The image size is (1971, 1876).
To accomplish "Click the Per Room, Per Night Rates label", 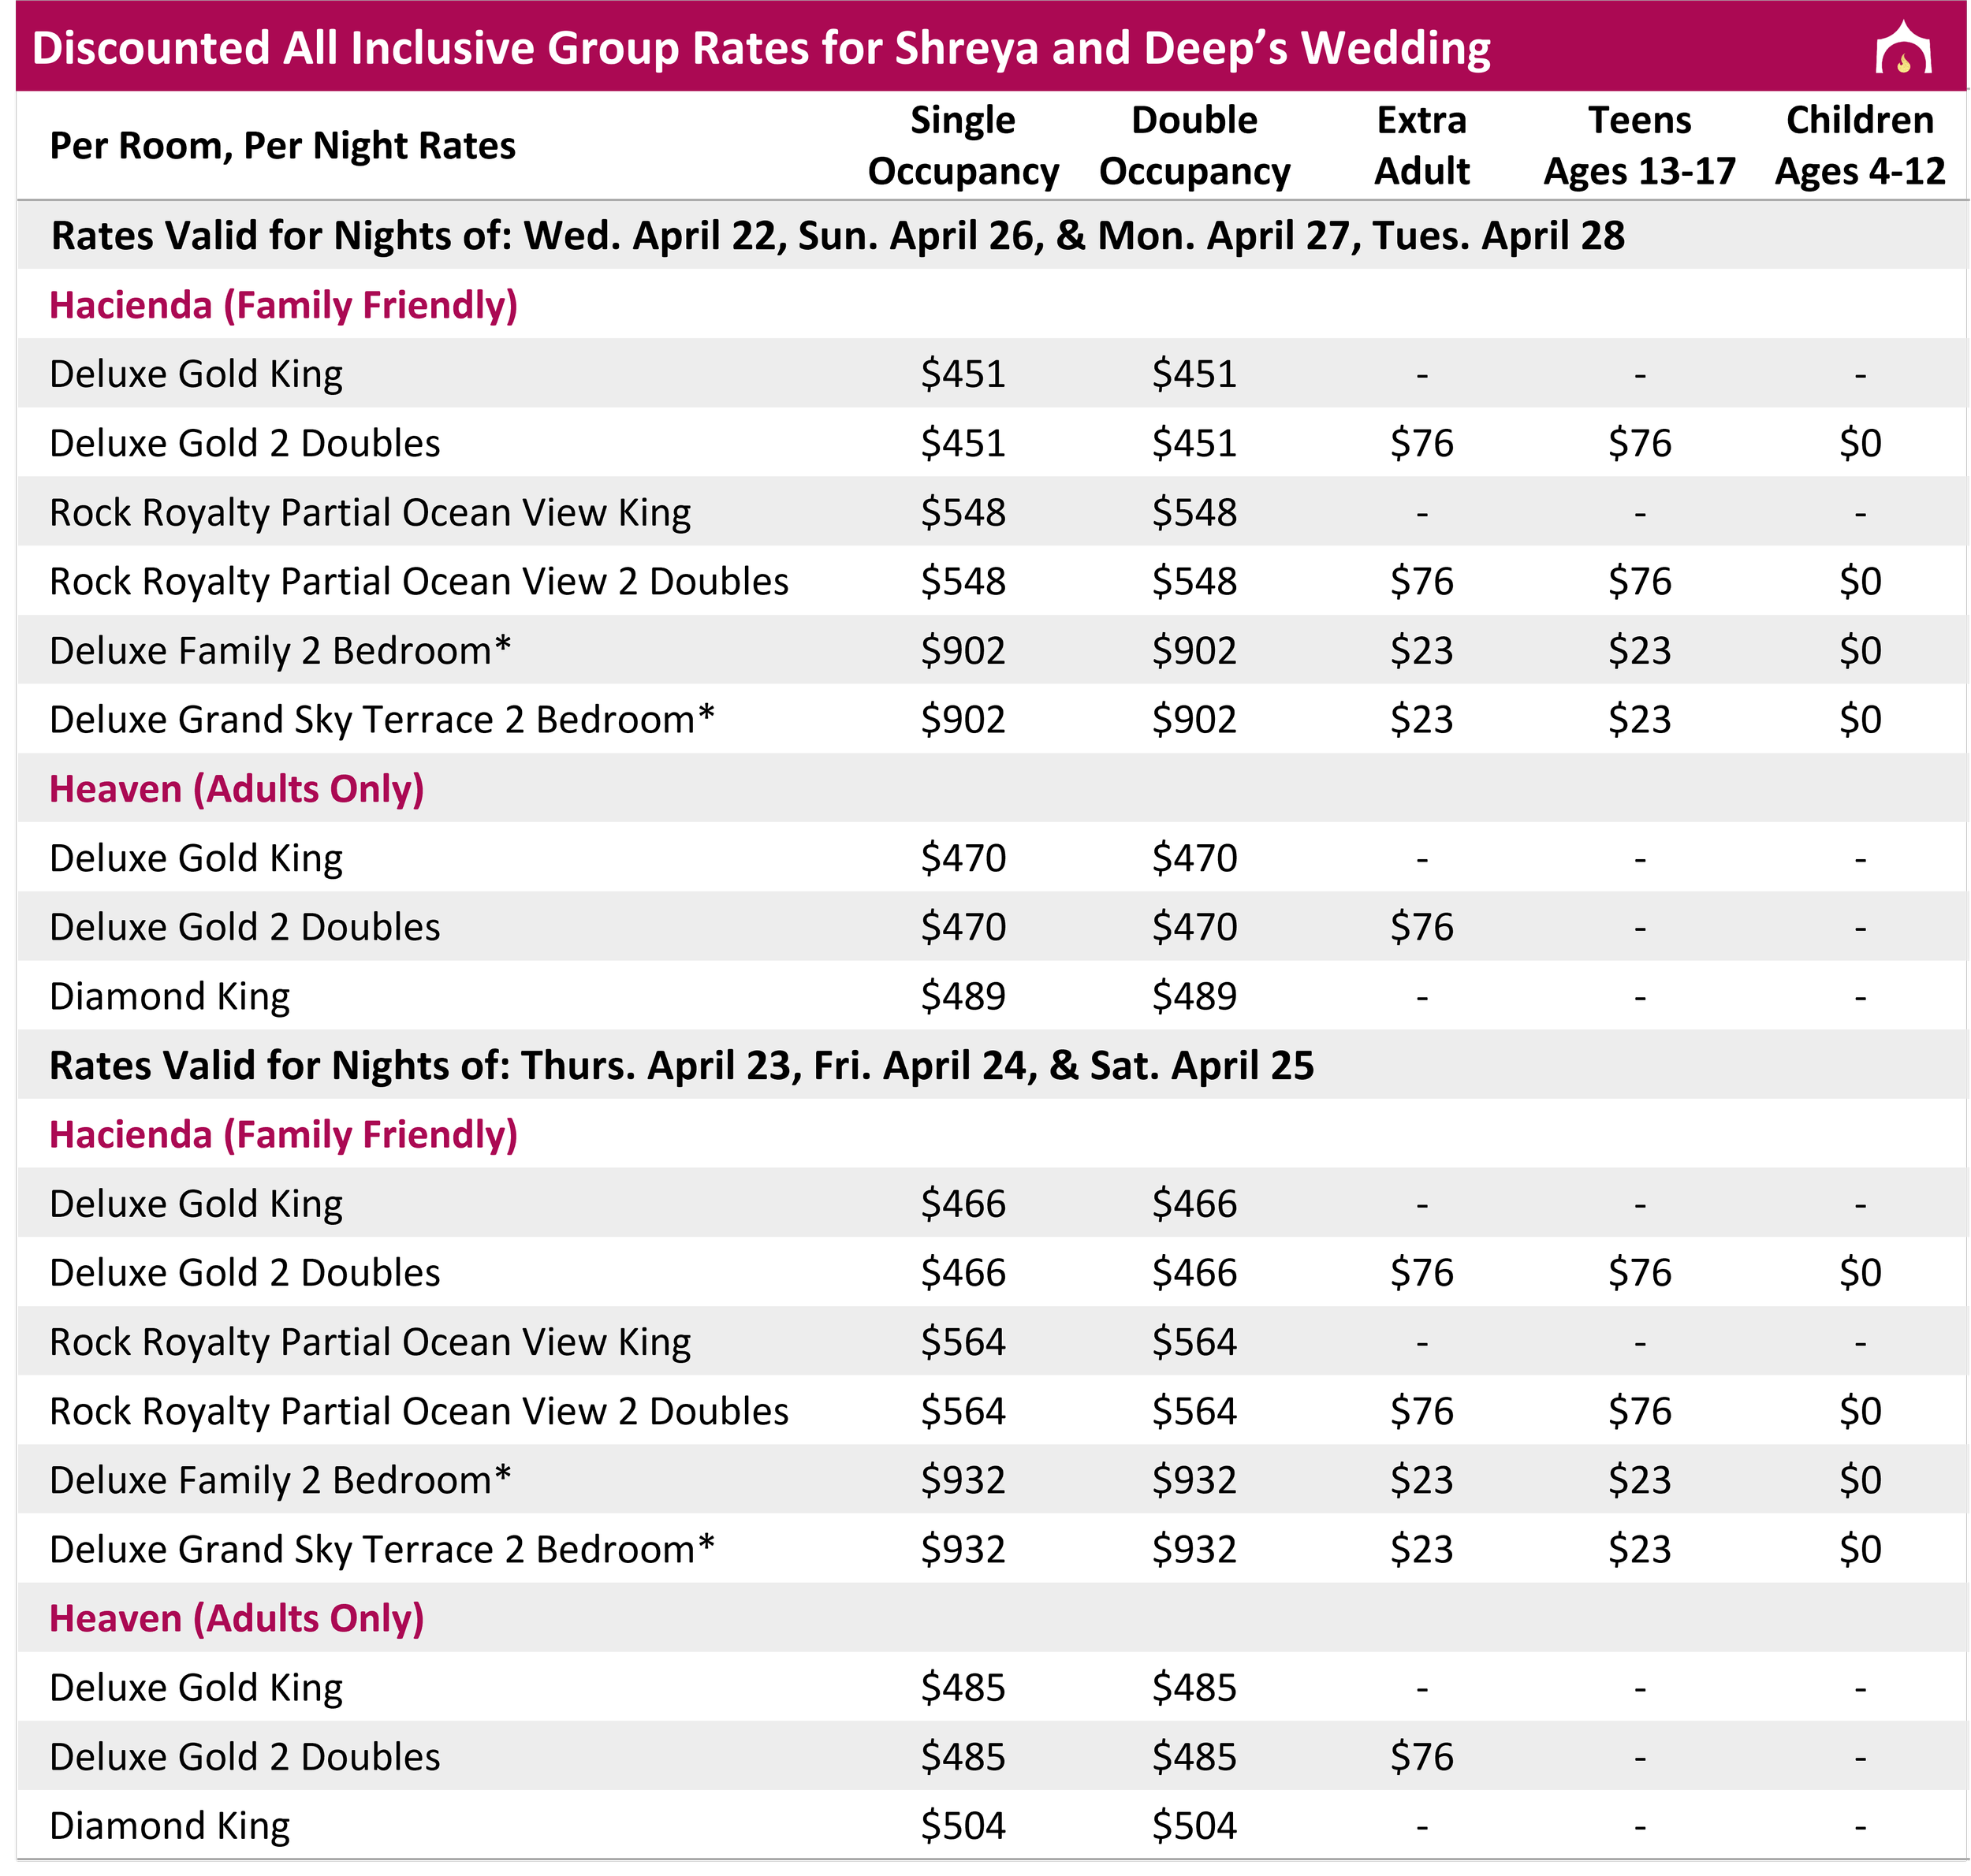I will point(282,146).
